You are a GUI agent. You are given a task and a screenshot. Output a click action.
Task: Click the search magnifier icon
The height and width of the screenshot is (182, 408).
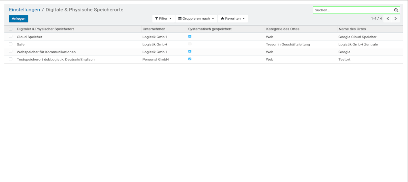point(396,10)
